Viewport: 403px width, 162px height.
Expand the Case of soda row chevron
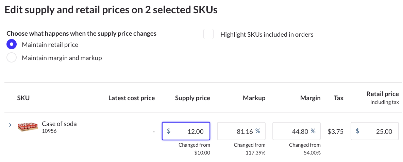coord(10,125)
